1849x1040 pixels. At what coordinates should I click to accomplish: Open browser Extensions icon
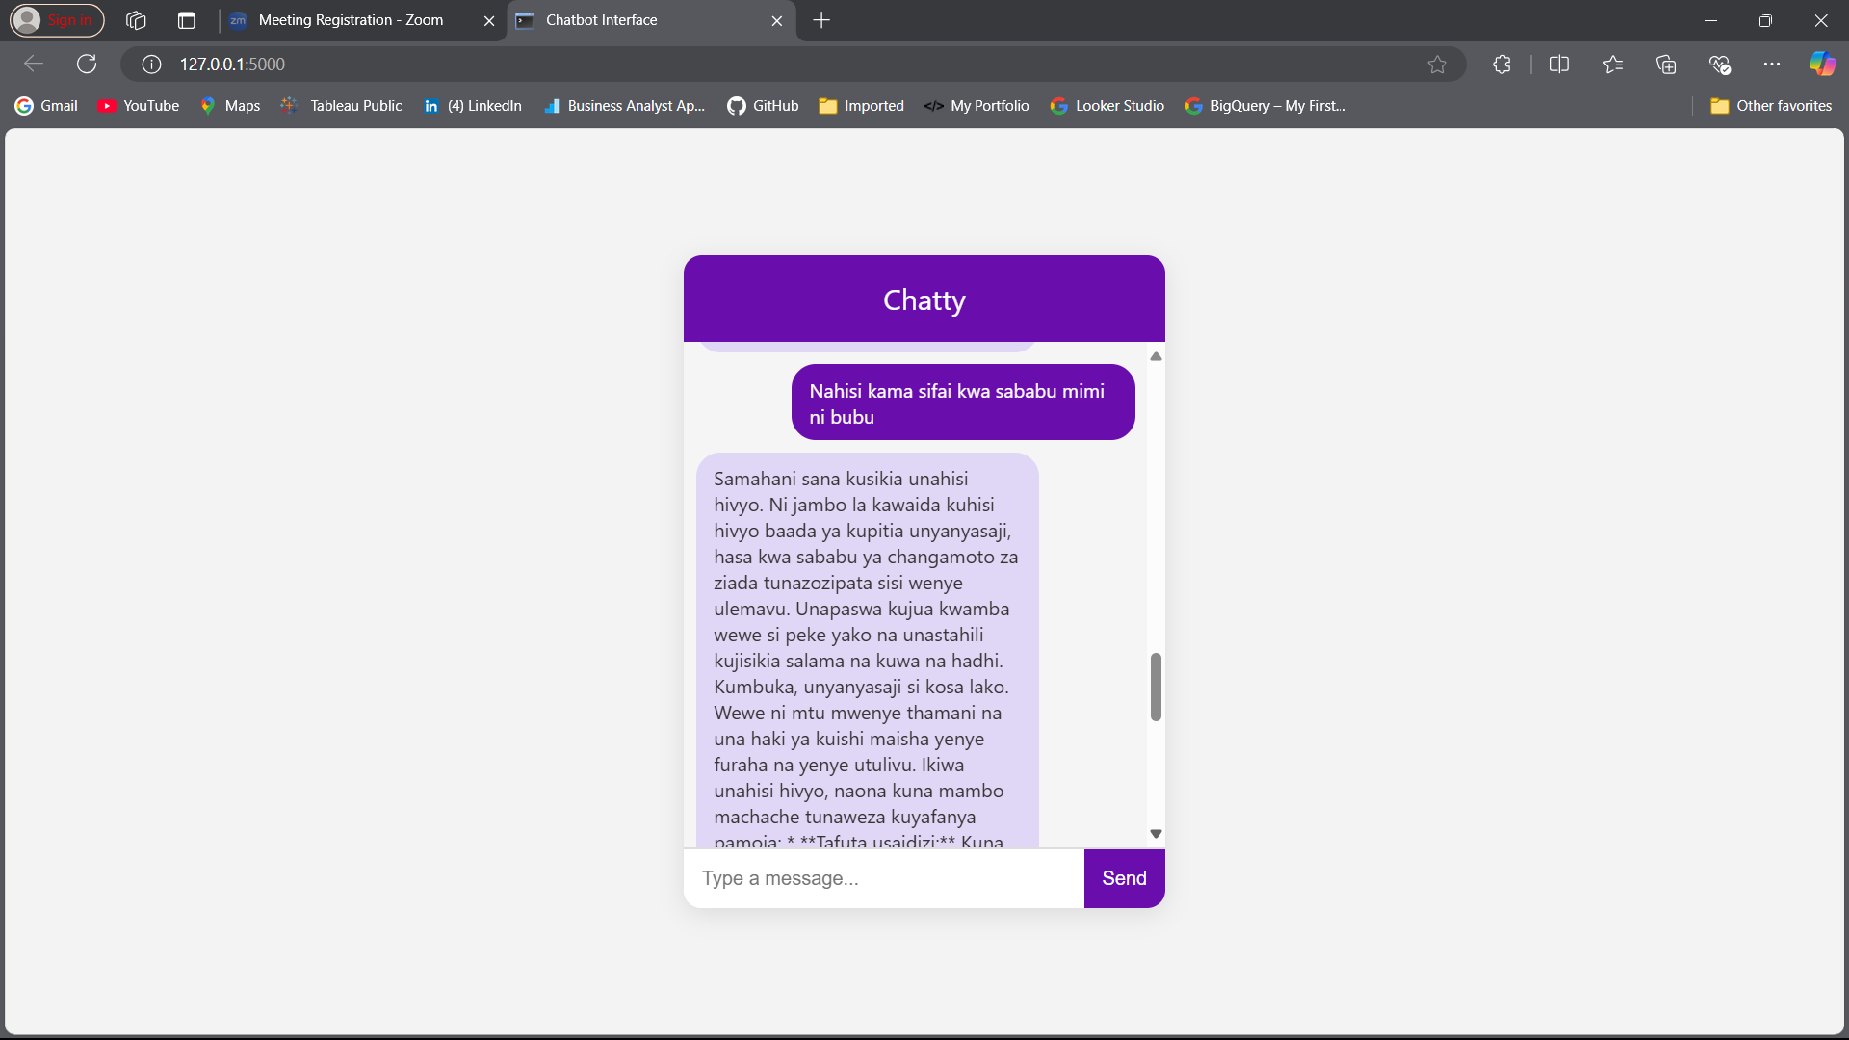(1501, 64)
